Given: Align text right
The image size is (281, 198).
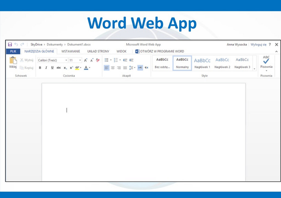Looking at the screenshot, I should 119,68.
